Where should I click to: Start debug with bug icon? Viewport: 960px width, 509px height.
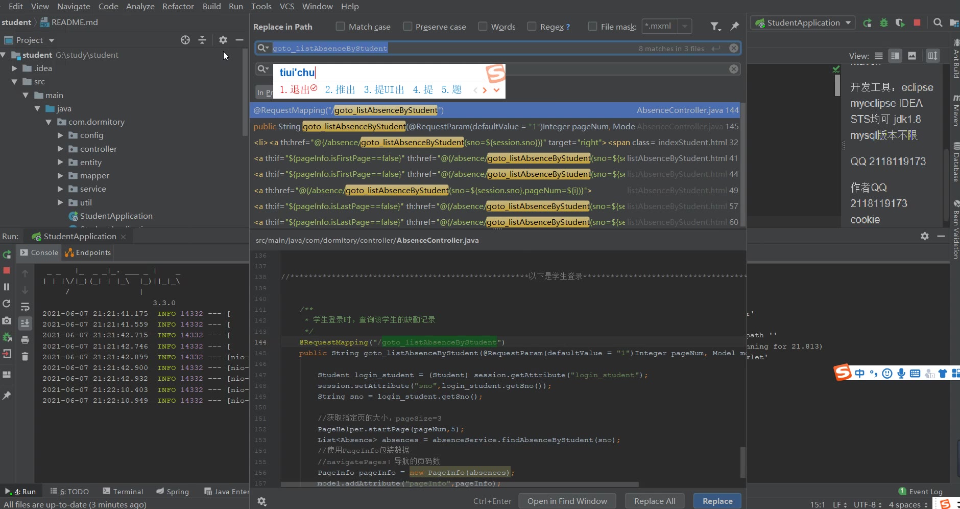tap(884, 23)
